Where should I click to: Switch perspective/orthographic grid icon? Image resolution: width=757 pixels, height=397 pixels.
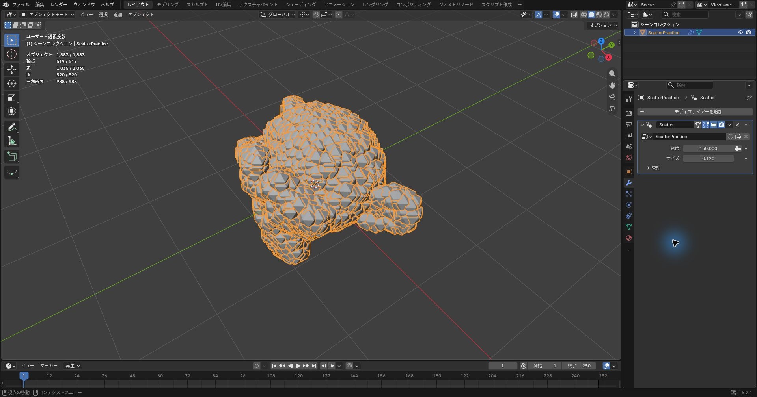pyautogui.click(x=612, y=109)
